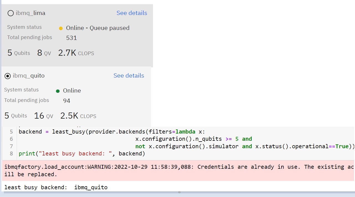Click the 'Online - Queue paused' status text
355x197 pixels.
point(98,28)
